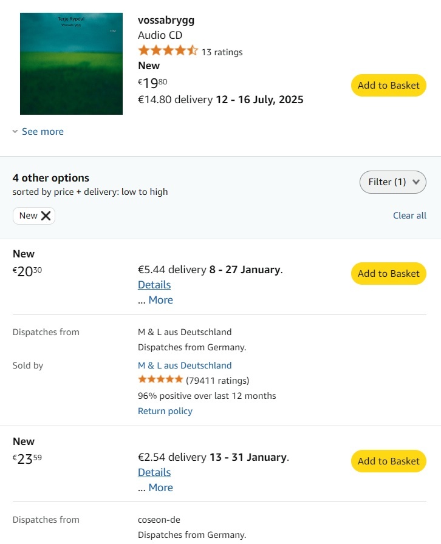Add the €23.59 offer to basket

[388, 461]
